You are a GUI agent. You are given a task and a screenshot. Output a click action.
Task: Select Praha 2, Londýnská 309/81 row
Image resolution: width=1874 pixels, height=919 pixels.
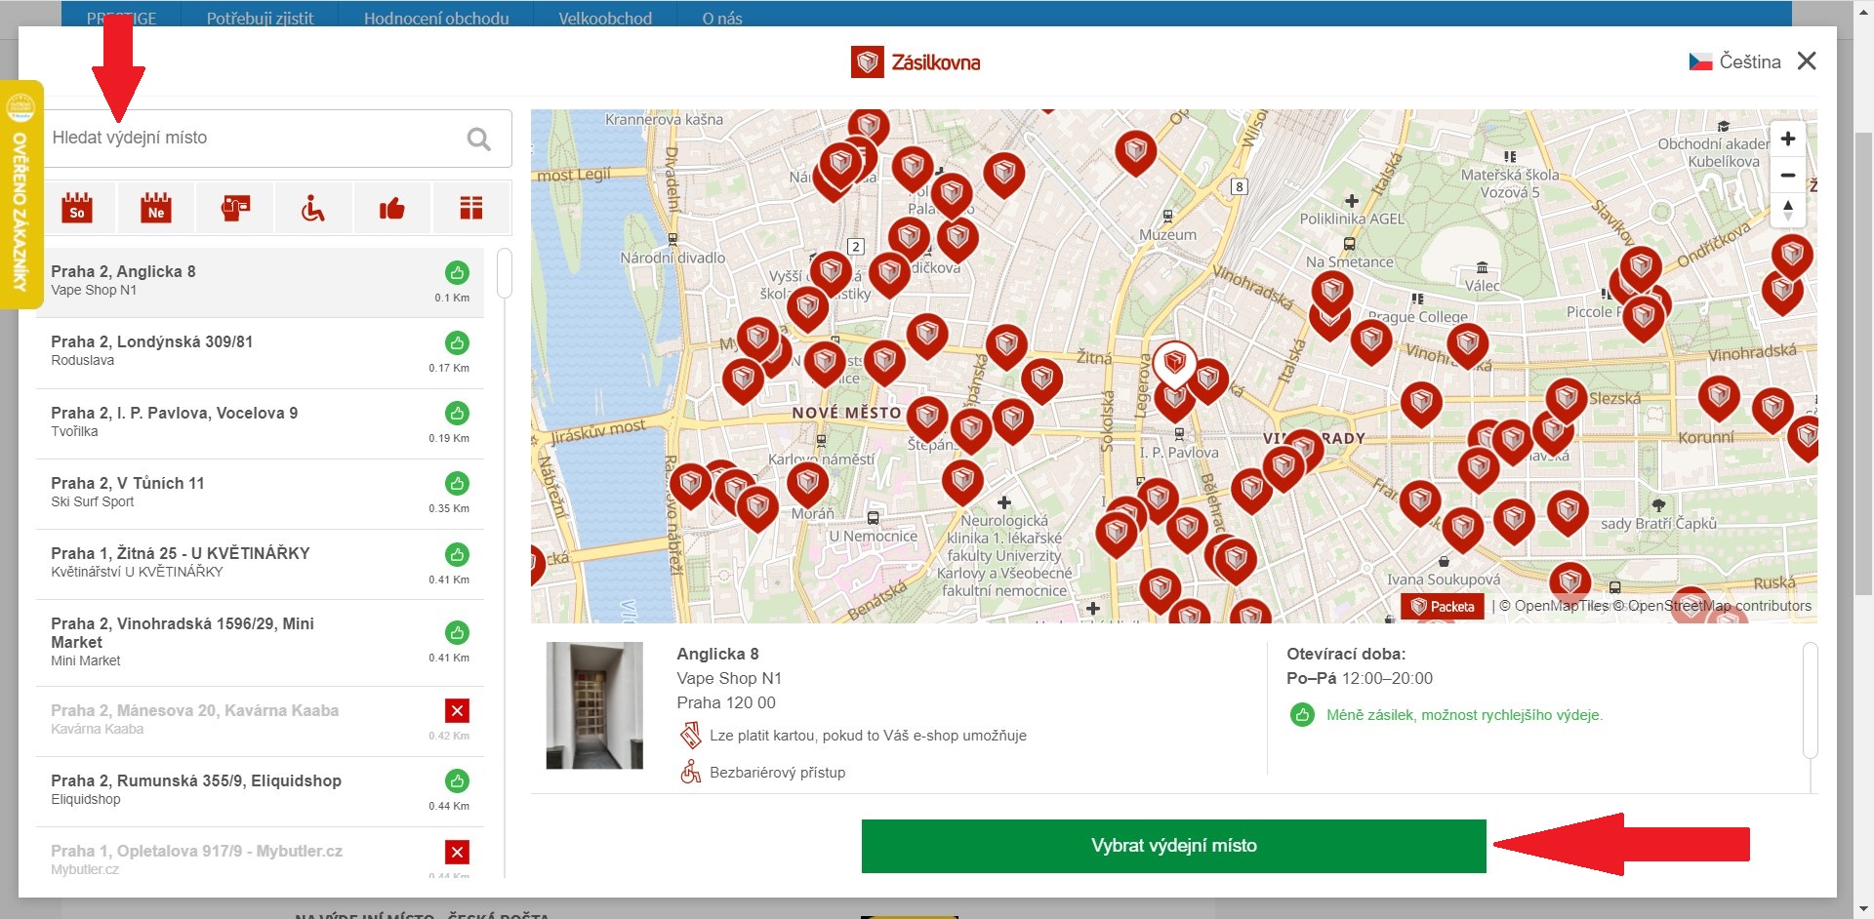click(x=261, y=352)
